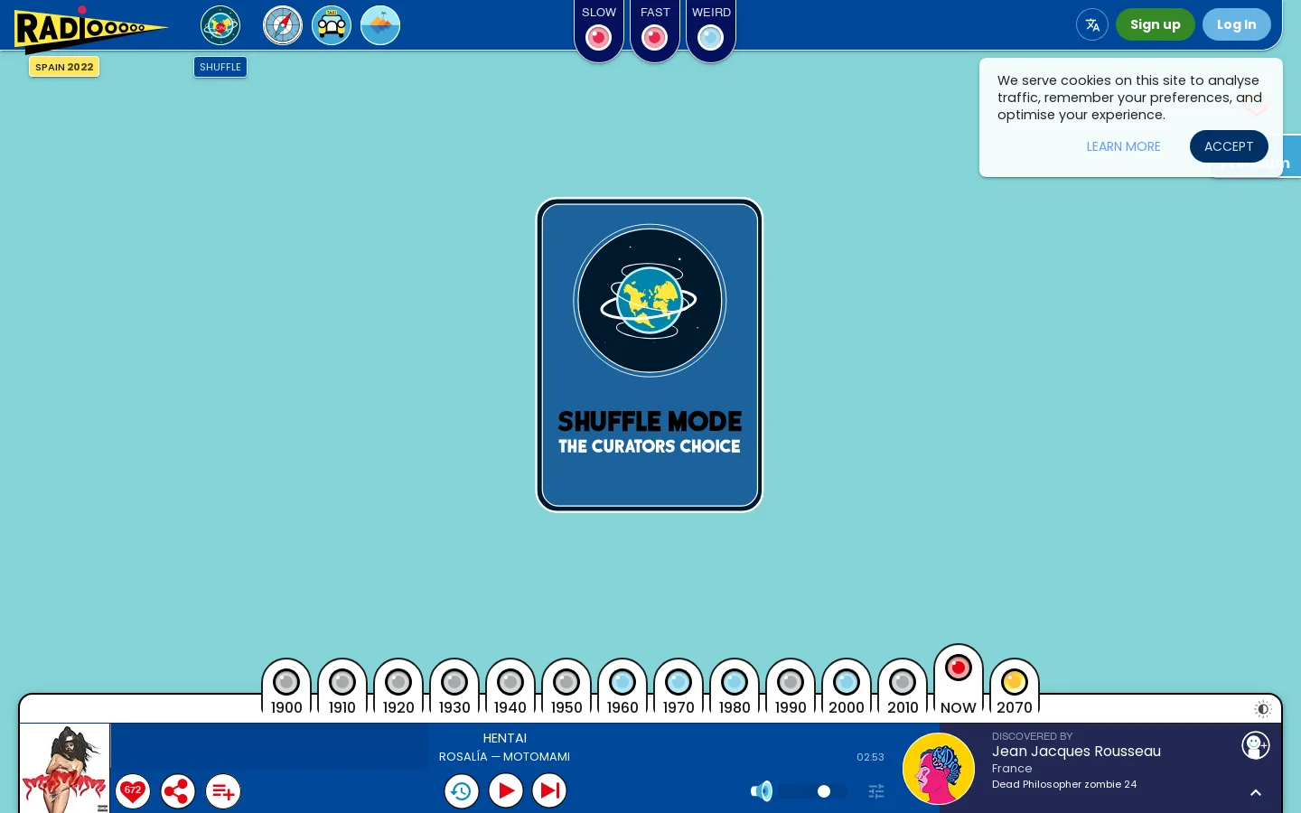This screenshot has width=1301, height=813.
Task: Click Jean Jacques Rousseau avatar
Action: 939,769
